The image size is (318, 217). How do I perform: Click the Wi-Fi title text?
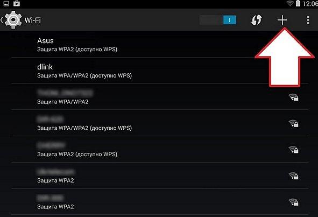tap(33, 20)
